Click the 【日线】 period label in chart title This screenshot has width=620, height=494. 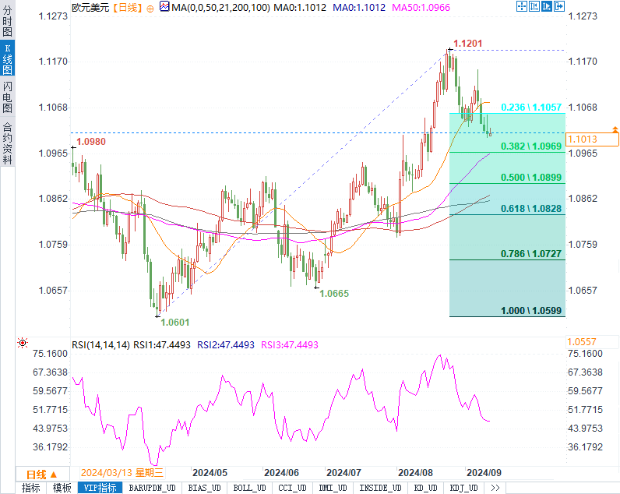(x=126, y=8)
